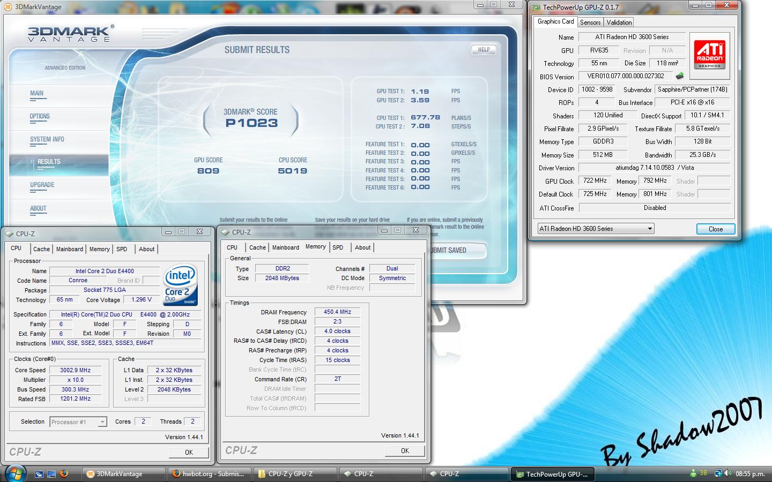Open Cache tab in left CPU-Z window
Image resolution: width=772 pixels, height=482 pixels.
pyautogui.click(x=41, y=249)
